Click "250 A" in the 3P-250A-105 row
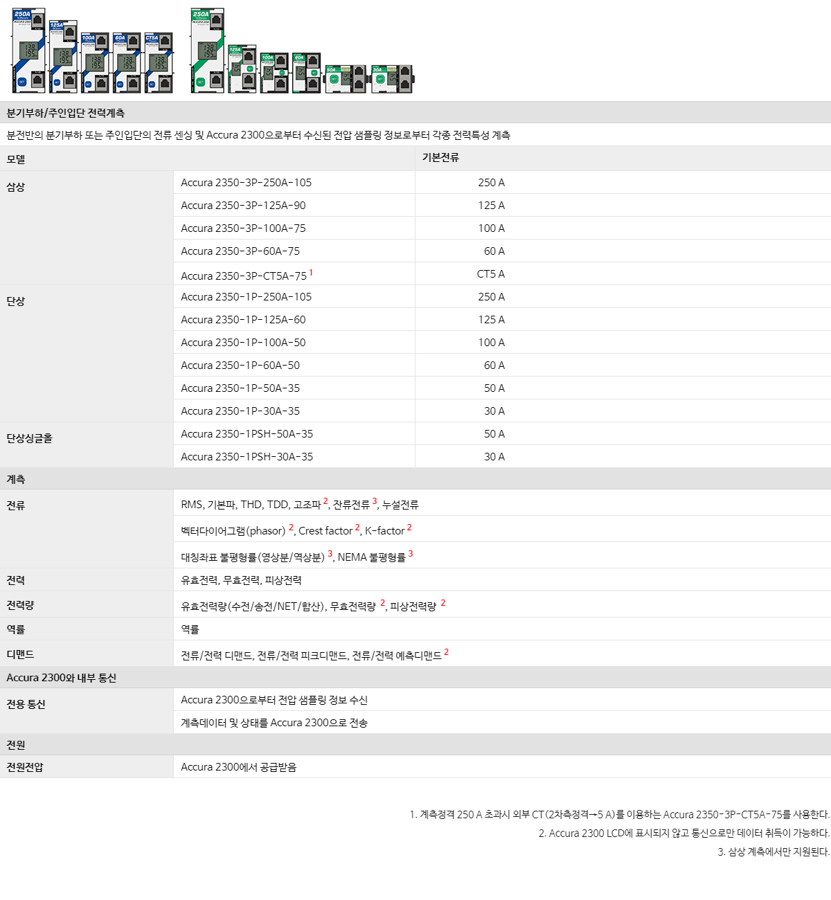 [x=492, y=183]
